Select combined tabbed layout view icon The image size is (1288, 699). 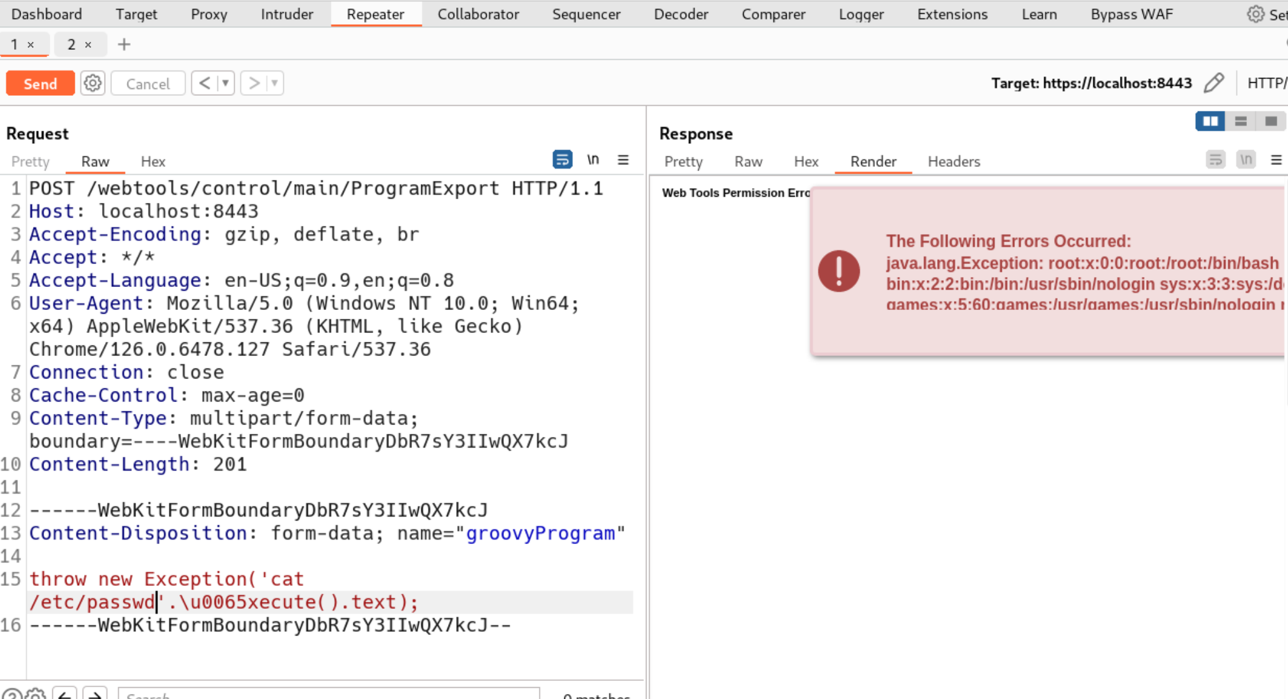(1271, 121)
